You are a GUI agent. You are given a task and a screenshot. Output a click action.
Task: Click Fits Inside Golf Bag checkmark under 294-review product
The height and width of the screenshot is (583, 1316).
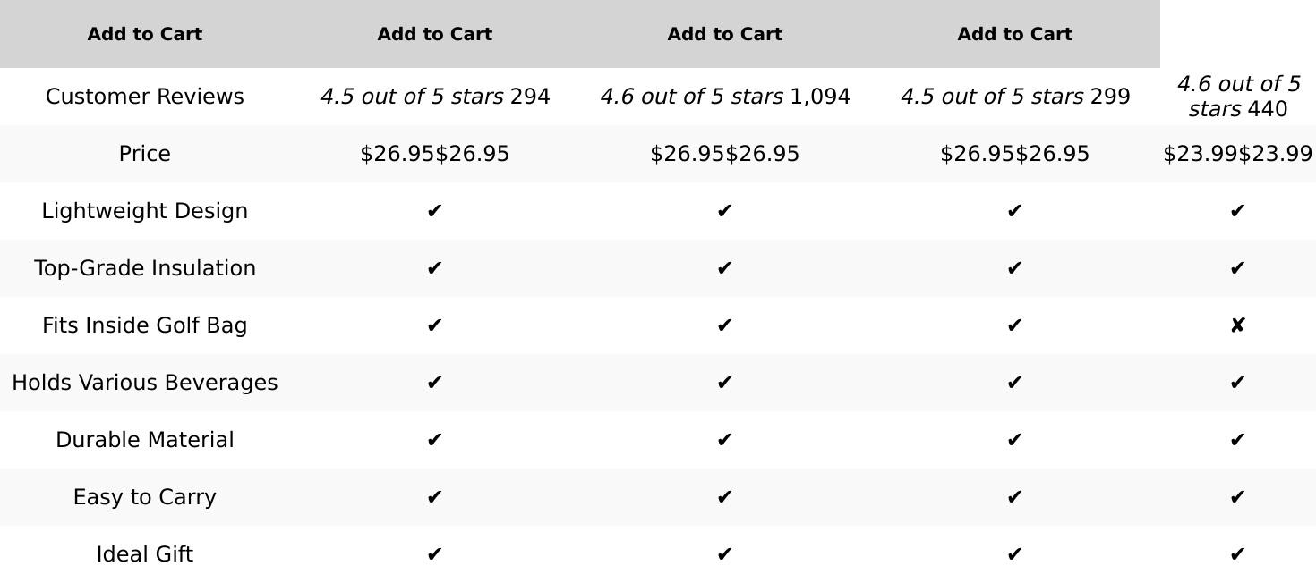435,325
